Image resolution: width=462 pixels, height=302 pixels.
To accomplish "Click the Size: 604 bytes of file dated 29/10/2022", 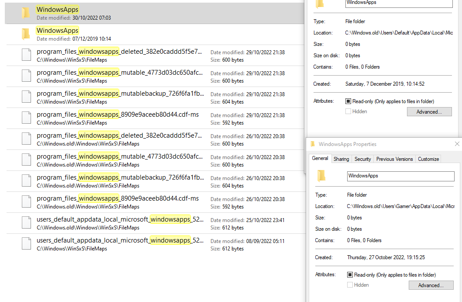I will pos(227,102).
